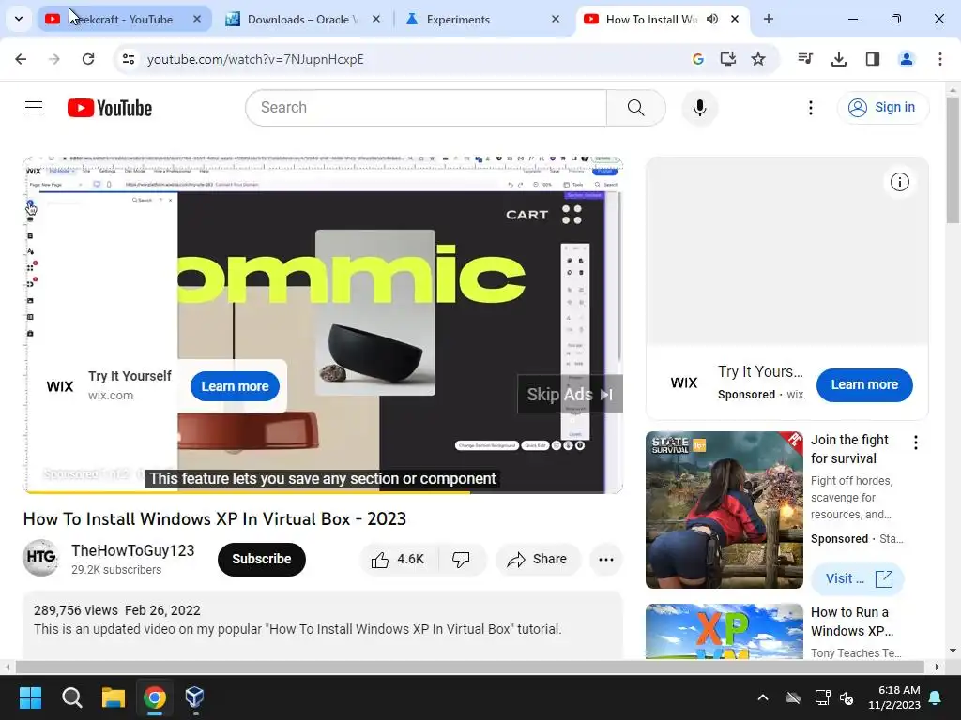
Task: Search with your voice microphone icon
Action: coord(699,108)
